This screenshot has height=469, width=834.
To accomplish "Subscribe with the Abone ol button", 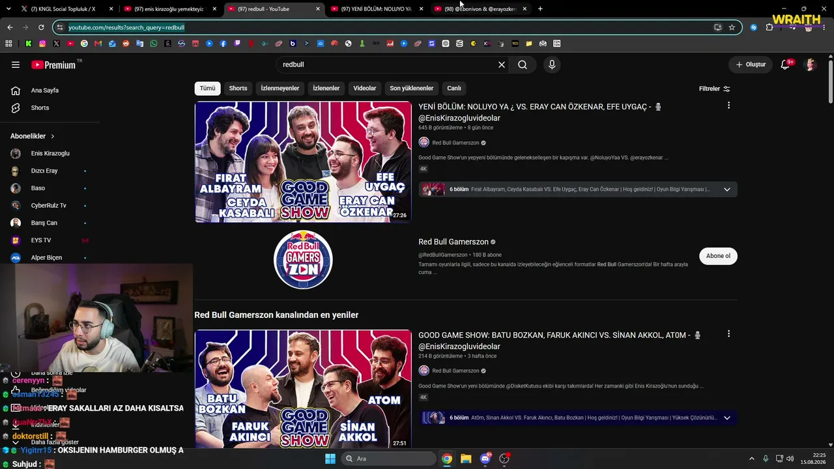I will (x=718, y=256).
